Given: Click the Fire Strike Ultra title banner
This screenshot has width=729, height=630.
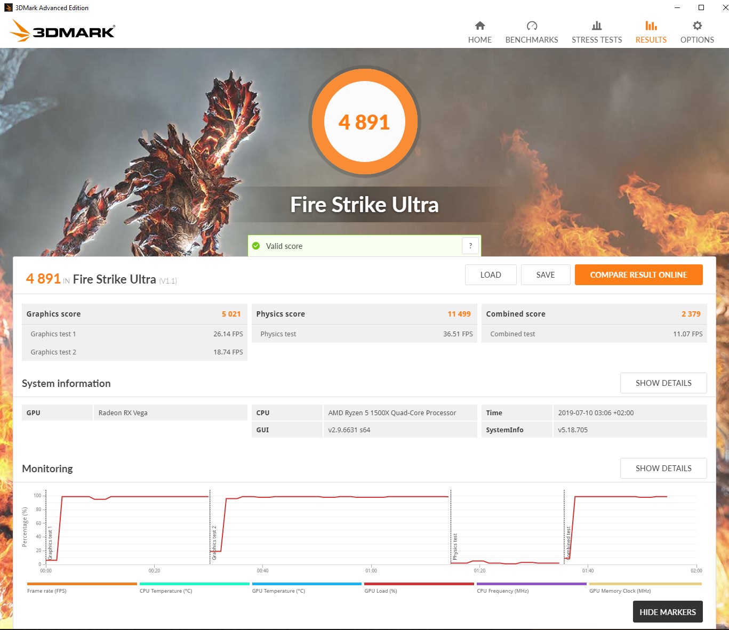Looking at the screenshot, I should click(365, 205).
